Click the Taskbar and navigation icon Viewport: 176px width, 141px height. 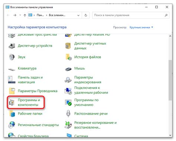pyautogui.click(x=12, y=80)
